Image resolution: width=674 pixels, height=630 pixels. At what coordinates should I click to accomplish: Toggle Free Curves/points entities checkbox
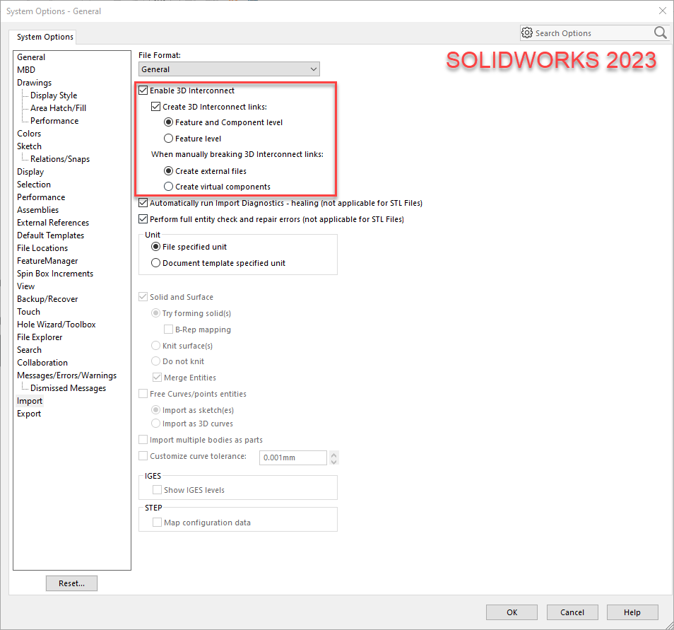point(143,394)
